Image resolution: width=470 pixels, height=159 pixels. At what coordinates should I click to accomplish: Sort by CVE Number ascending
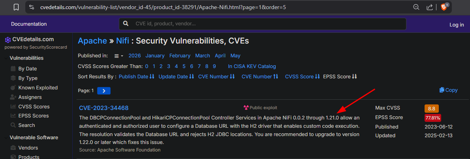click(260, 76)
